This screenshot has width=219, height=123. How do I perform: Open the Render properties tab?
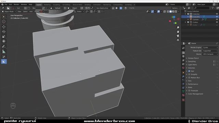183,53
